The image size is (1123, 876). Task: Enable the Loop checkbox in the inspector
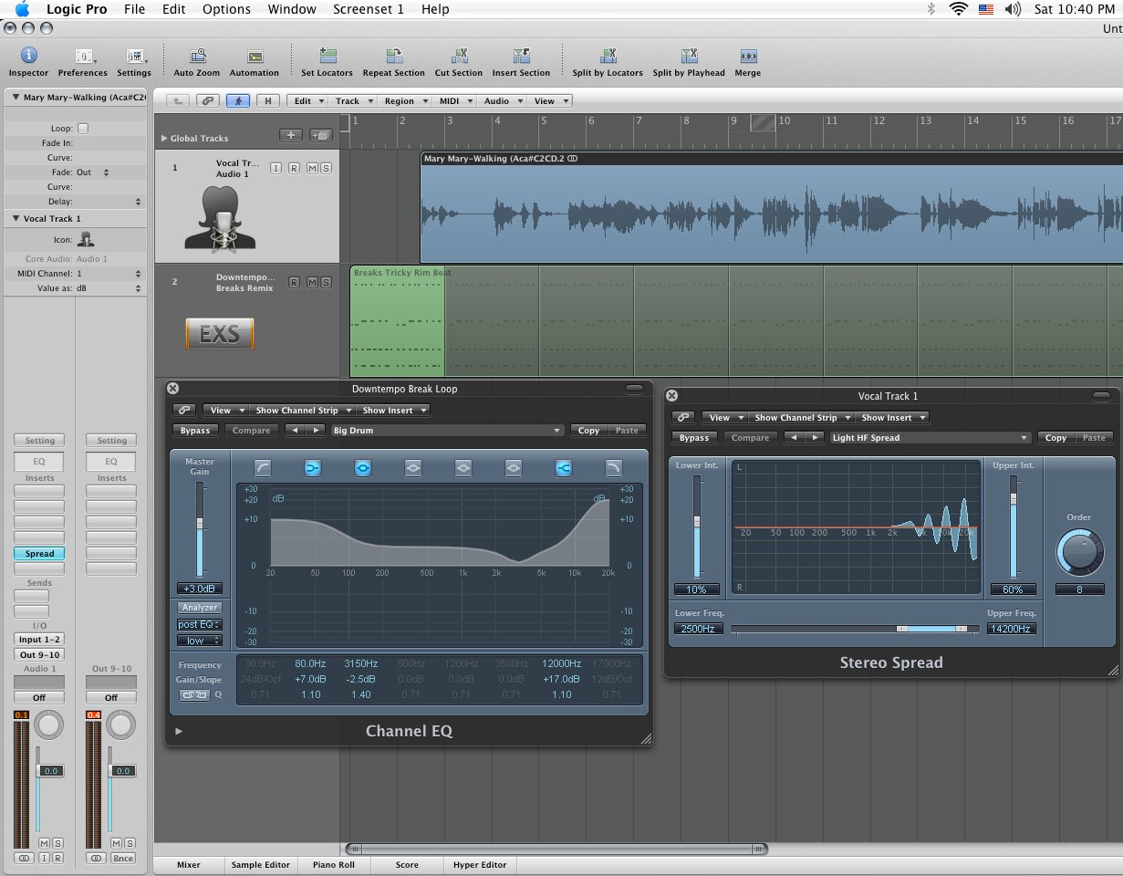83,129
